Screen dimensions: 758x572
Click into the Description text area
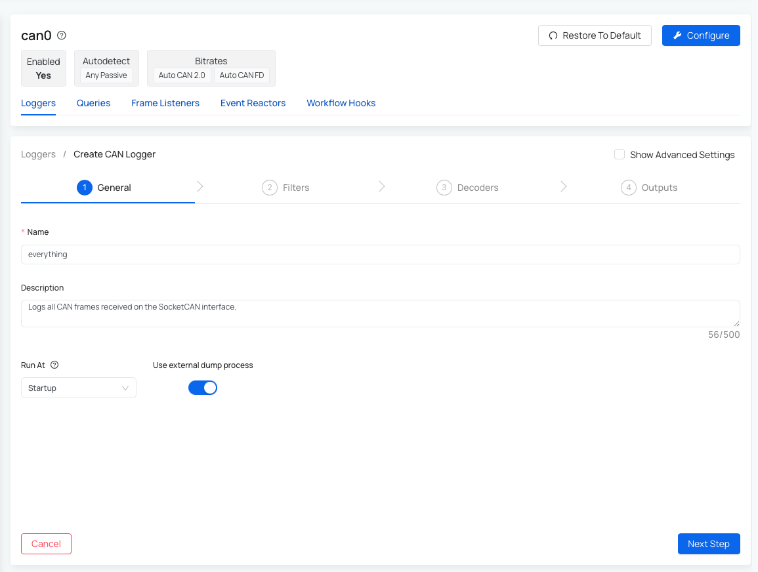click(380, 314)
